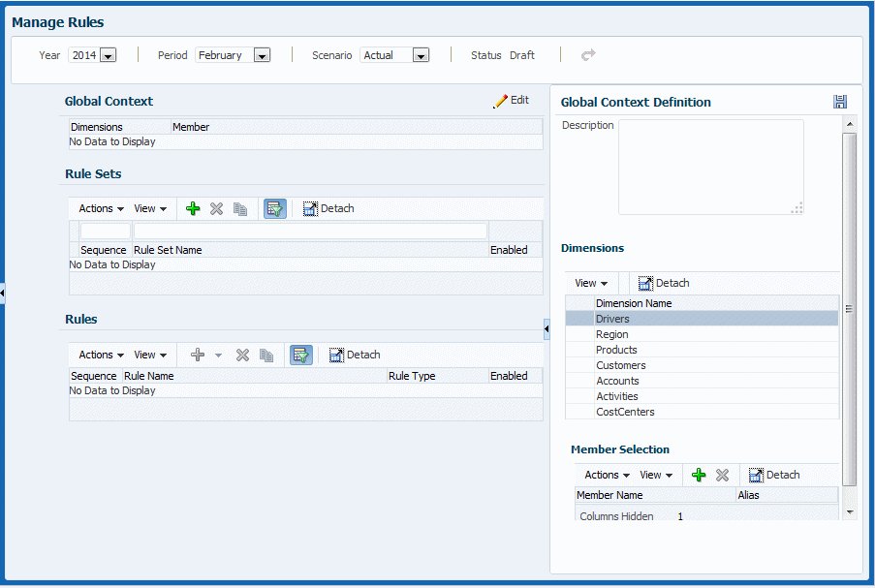This screenshot has width=875, height=588.
Task: Click the Rule Set Name filter field
Action: coord(310,231)
